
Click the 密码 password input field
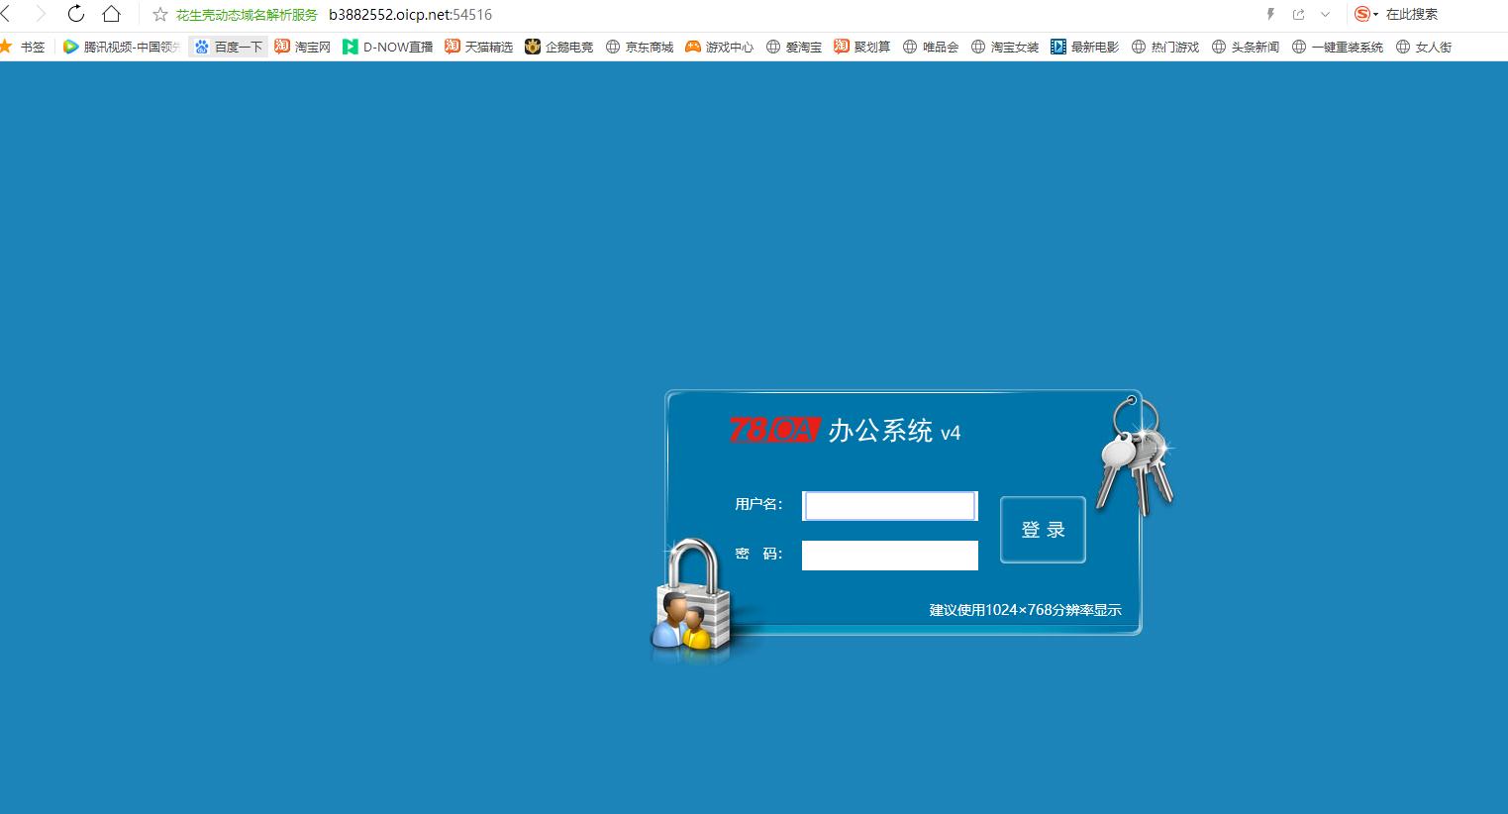[x=888, y=555]
